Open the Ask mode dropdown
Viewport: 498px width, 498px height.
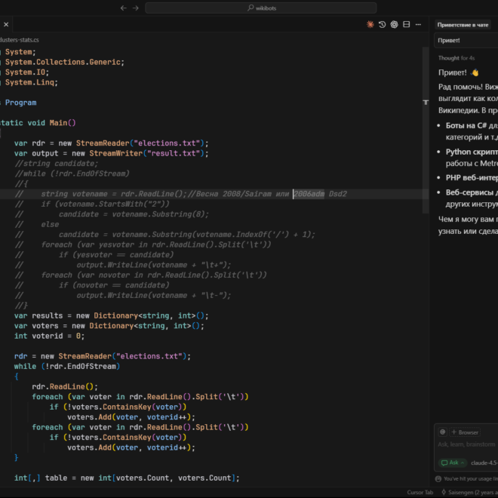[x=453, y=463]
